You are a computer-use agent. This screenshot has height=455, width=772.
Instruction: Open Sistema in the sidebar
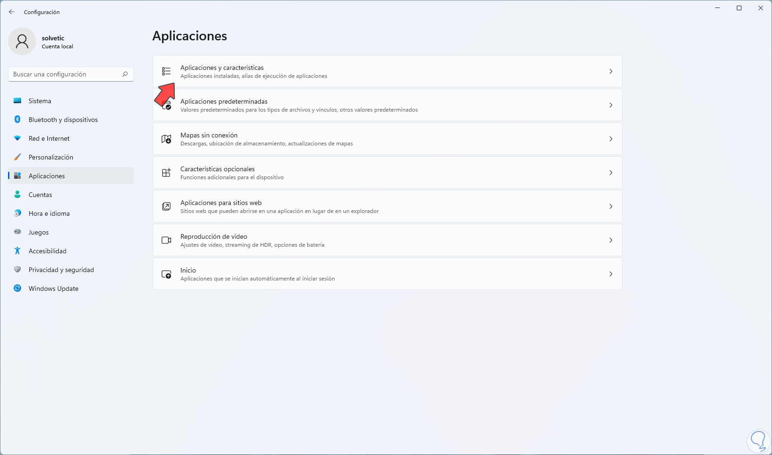pyautogui.click(x=71, y=101)
